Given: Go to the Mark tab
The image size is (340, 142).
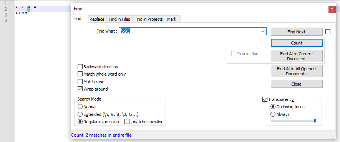Looking at the screenshot, I should pyautogui.click(x=172, y=19).
